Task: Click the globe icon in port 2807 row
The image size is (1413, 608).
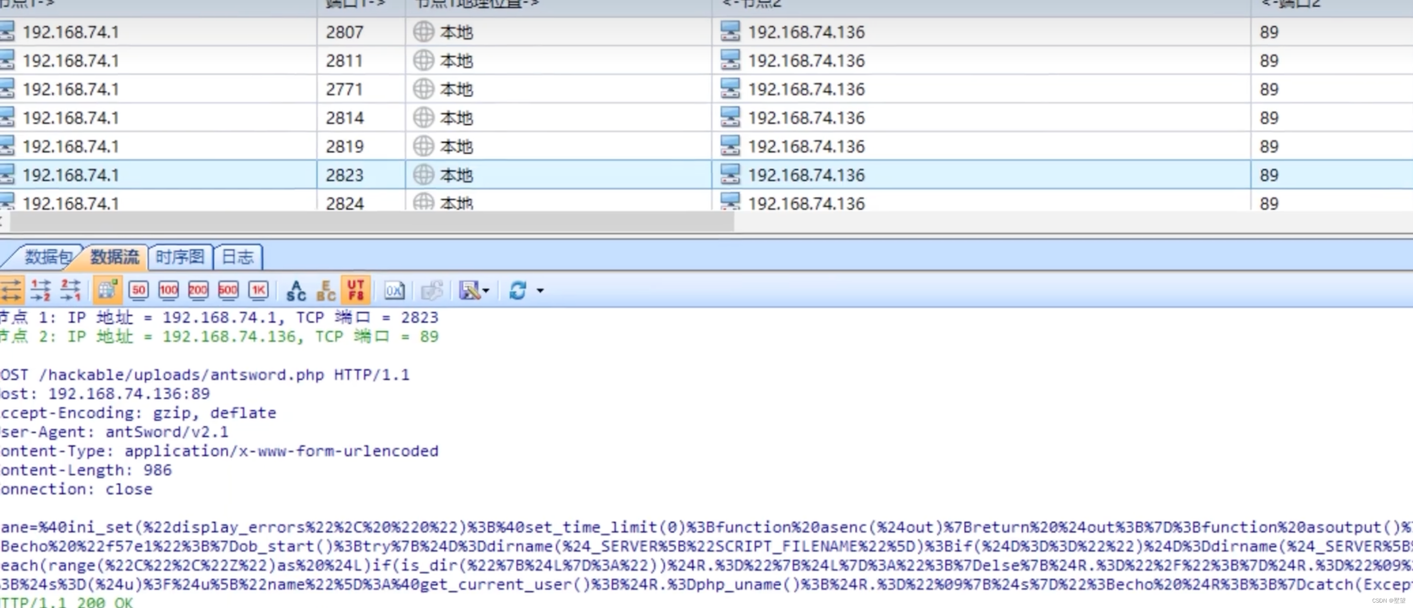Action: pyautogui.click(x=424, y=32)
